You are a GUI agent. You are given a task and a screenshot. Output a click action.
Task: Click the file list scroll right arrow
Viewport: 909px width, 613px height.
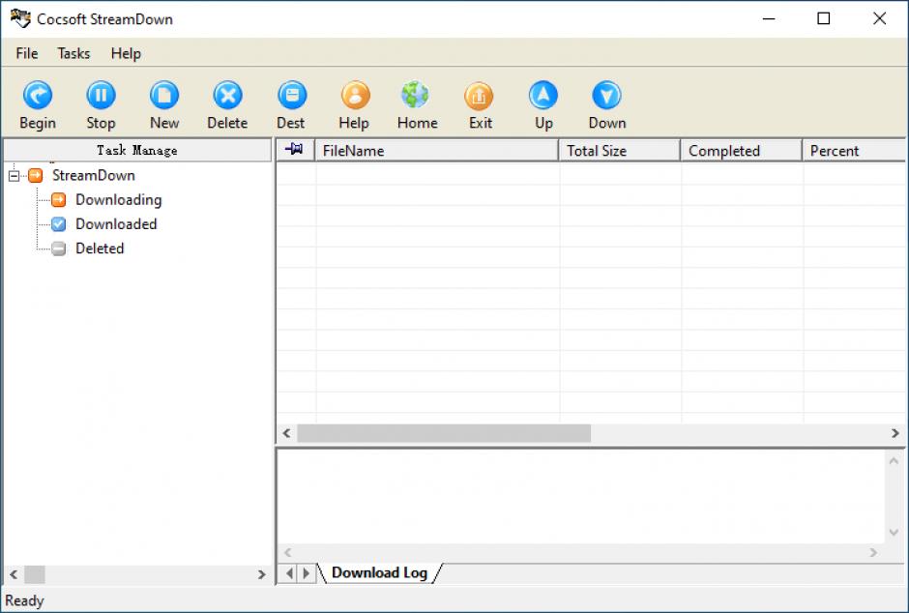895,433
